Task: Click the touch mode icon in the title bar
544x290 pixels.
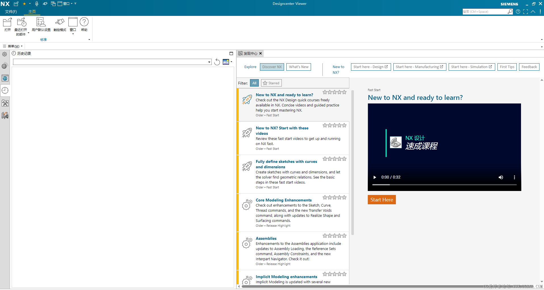Action: (45, 4)
